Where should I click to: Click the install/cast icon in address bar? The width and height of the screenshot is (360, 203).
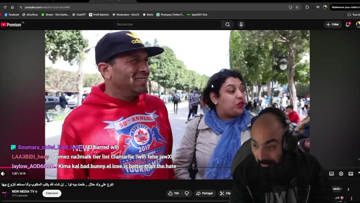coord(291,7)
